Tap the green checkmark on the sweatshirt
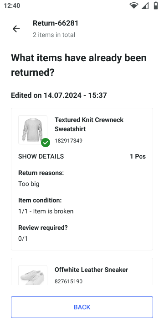Viewport: 164px width, 329px height. pyautogui.click(x=46, y=143)
